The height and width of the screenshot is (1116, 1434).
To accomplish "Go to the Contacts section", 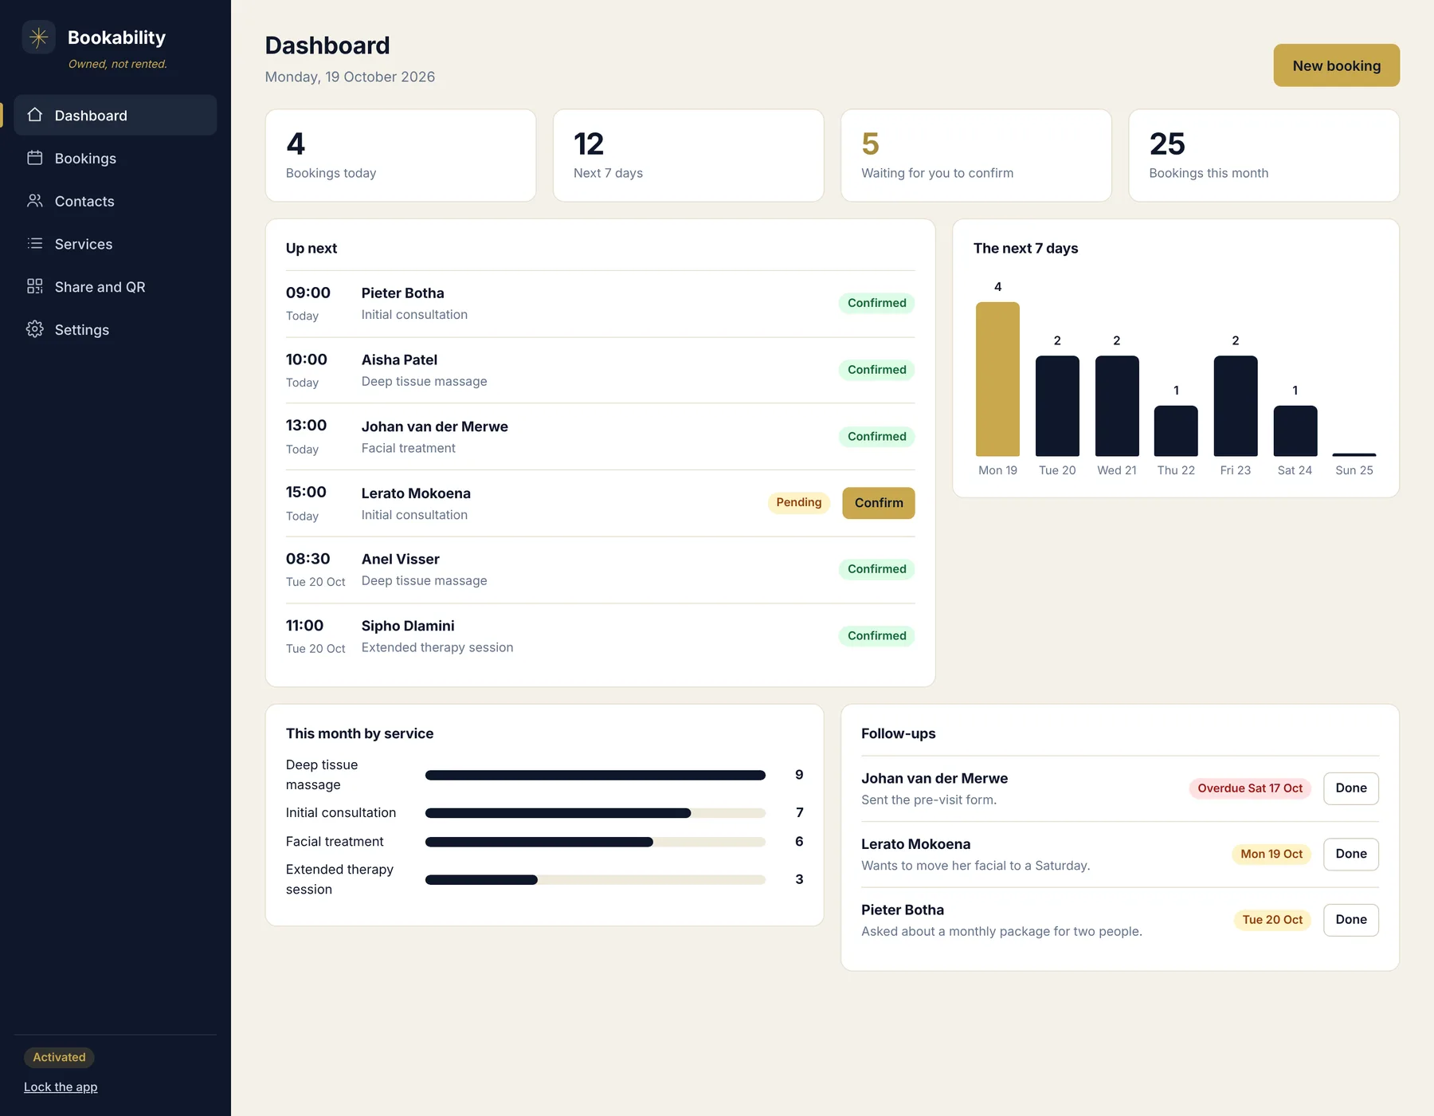I will tap(116, 201).
